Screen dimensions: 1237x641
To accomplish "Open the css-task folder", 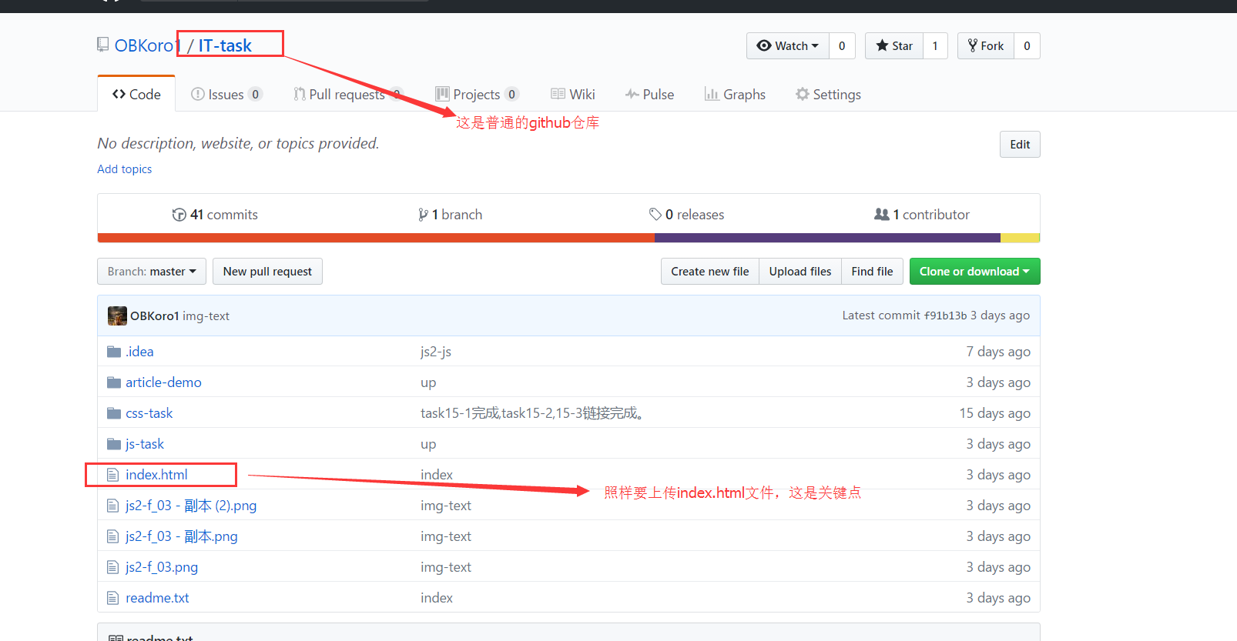I will pyautogui.click(x=149, y=412).
